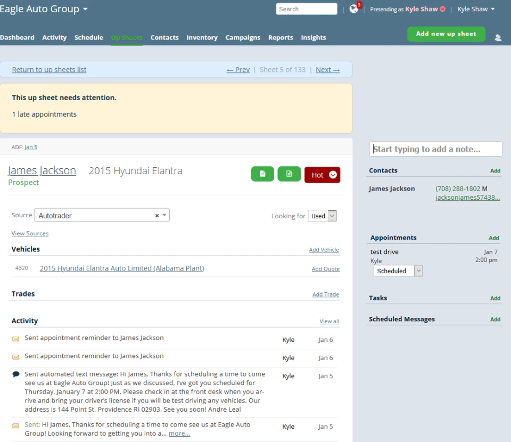The image size is (511, 442).
Task: Return to up sheets list
Action: (49, 70)
